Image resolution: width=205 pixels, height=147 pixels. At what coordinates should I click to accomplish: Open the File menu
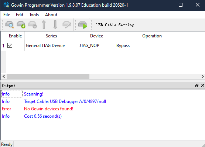(x=7, y=15)
